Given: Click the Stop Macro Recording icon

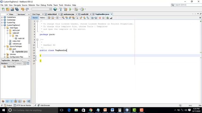Looking at the screenshot, I should [x=103, y=18].
